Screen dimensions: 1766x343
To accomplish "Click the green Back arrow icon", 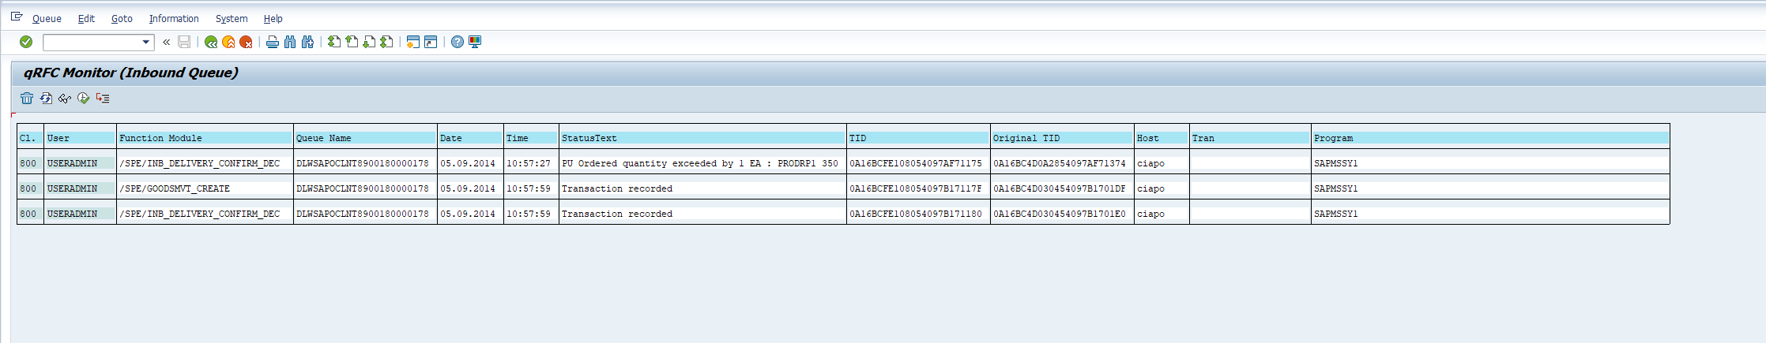I will (x=211, y=42).
